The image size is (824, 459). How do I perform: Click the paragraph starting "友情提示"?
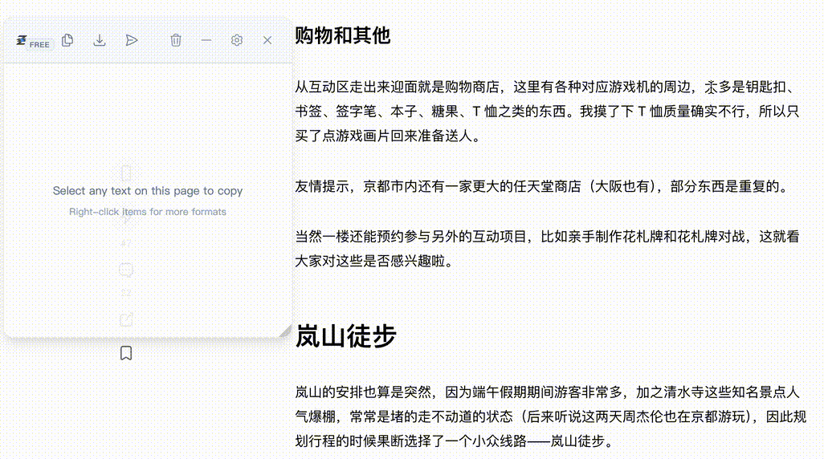pos(541,186)
